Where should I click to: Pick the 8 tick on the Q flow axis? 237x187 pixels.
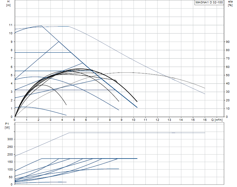click(110, 120)
